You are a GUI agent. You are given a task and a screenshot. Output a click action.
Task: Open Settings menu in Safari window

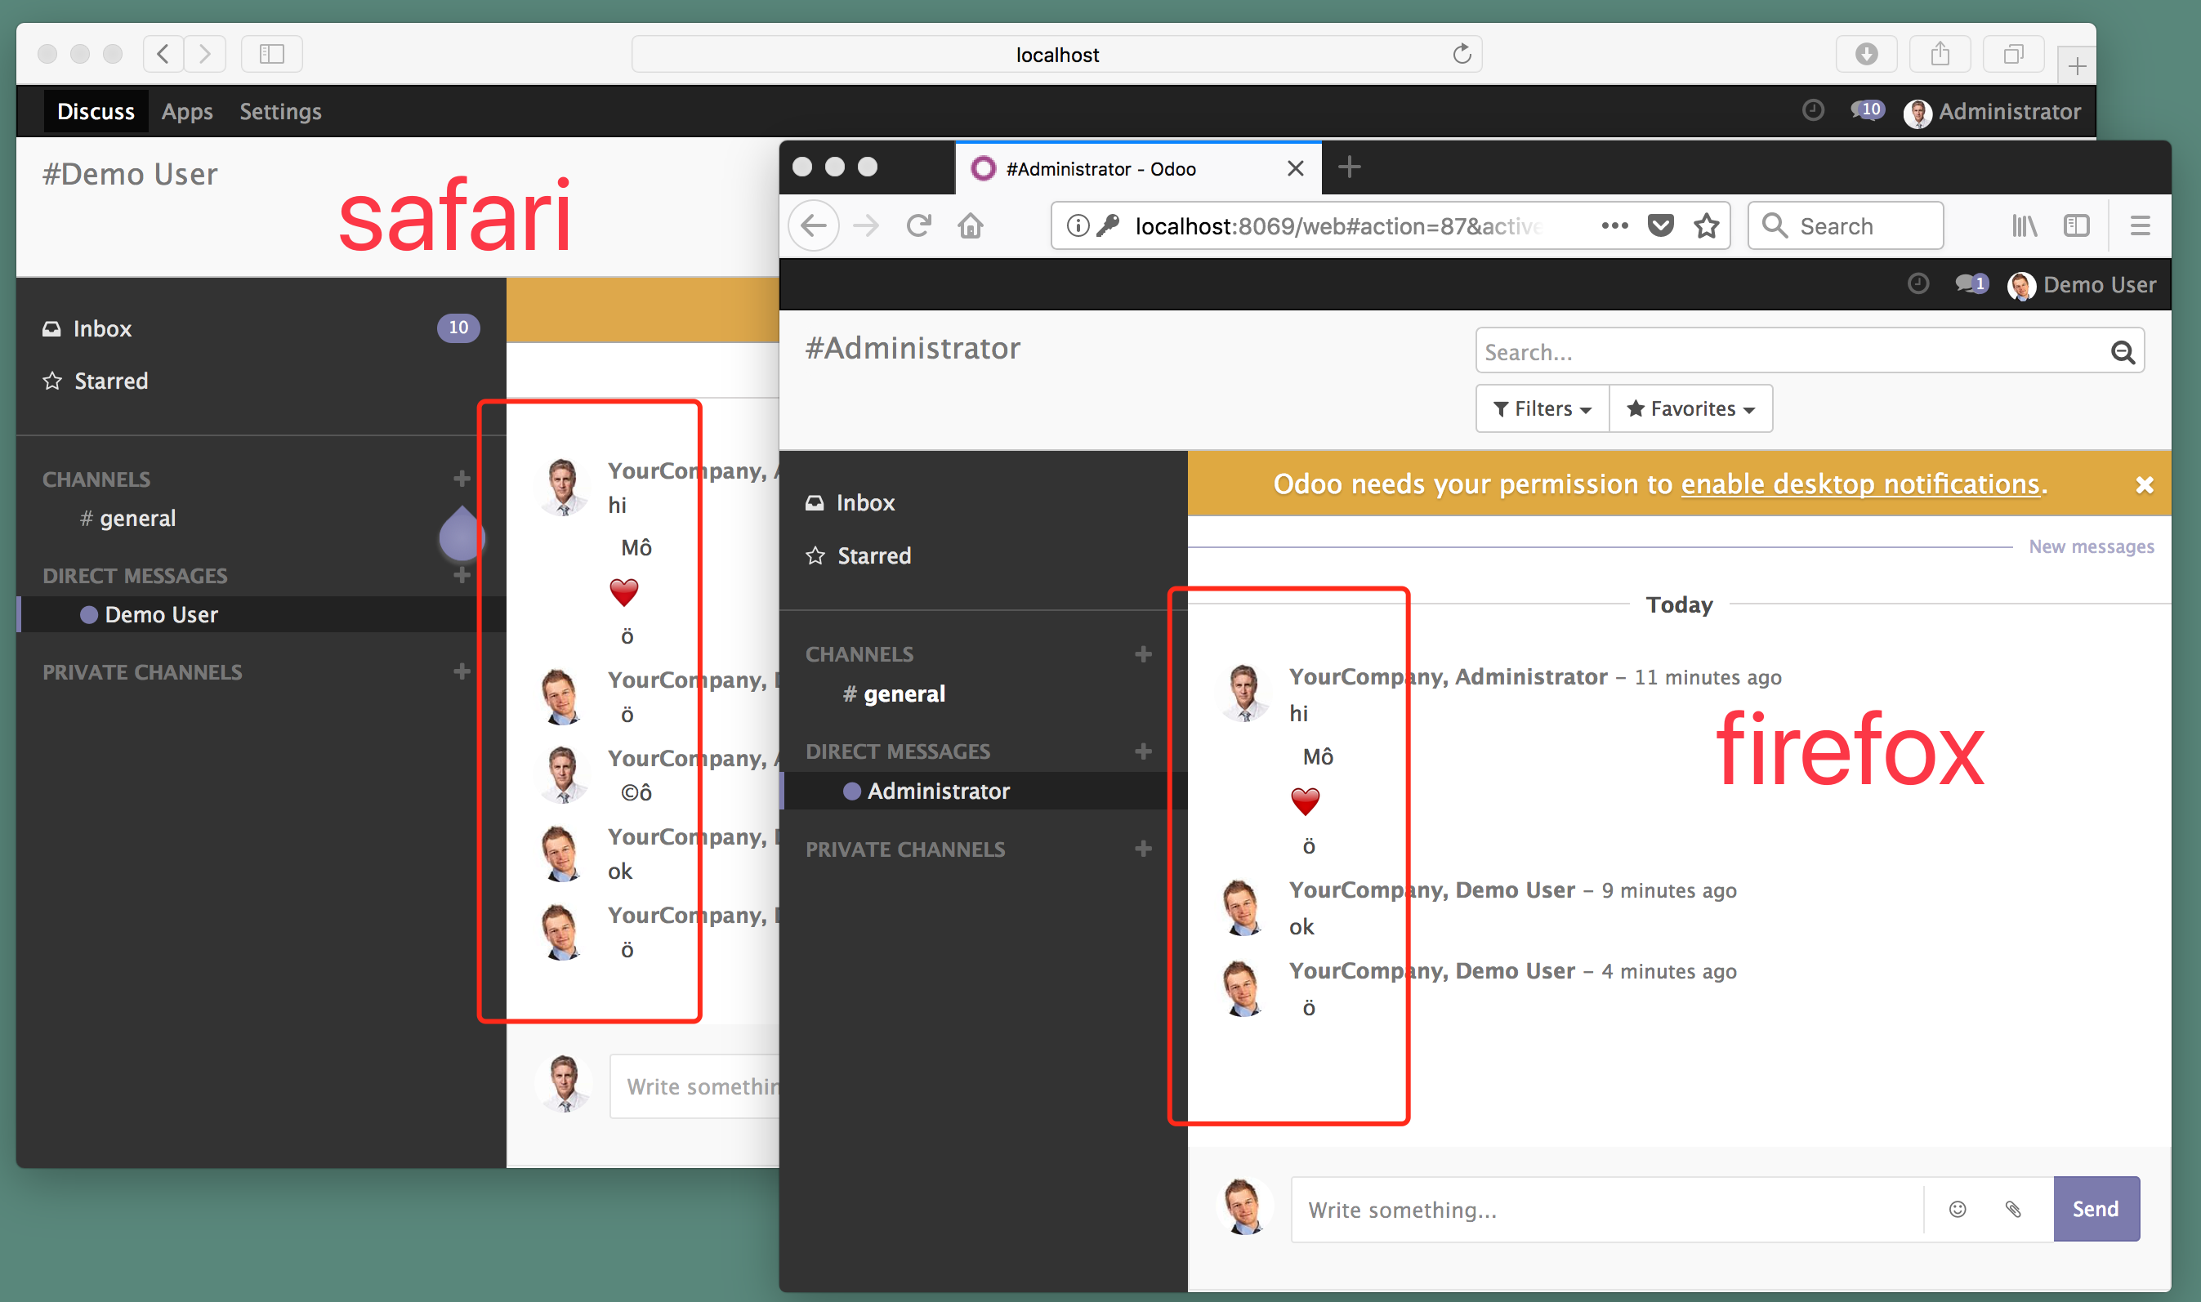(281, 111)
